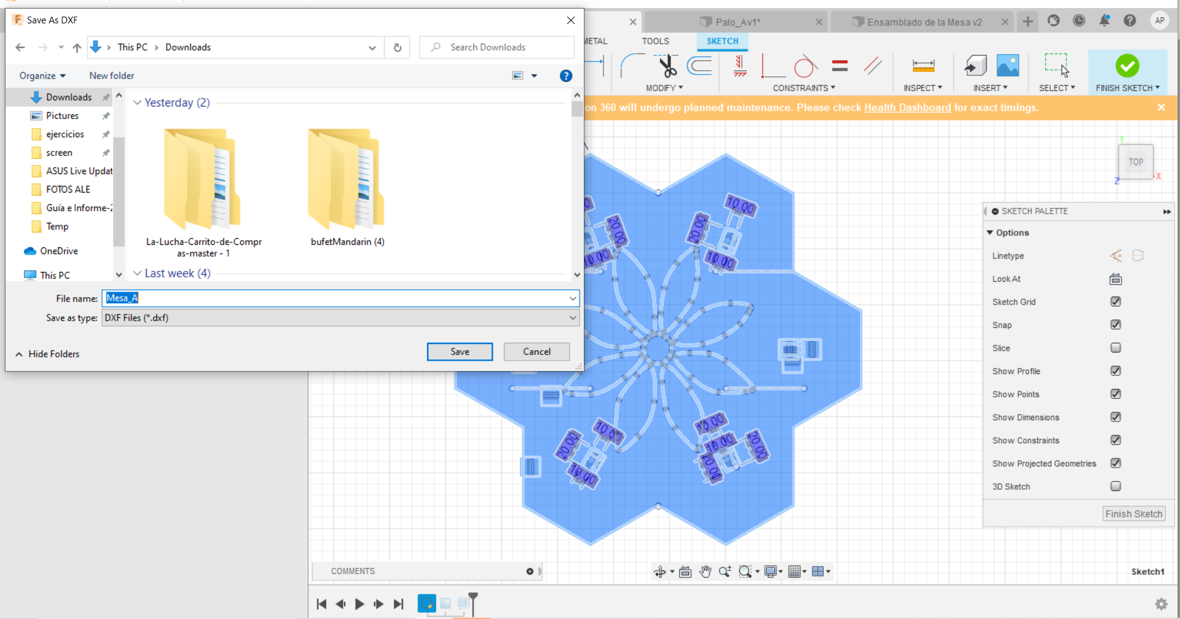The width and height of the screenshot is (1180, 619).
Task: Toggle Show Projected Geometries checkbox
Action: (1115, 463)
